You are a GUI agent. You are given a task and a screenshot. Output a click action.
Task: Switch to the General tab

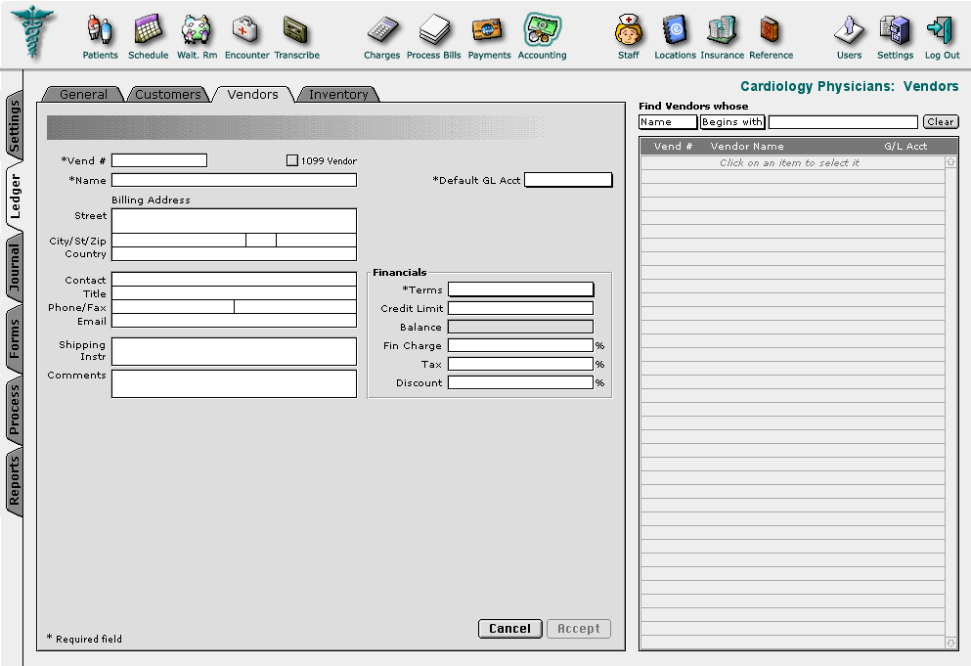[x=83, y=94]
